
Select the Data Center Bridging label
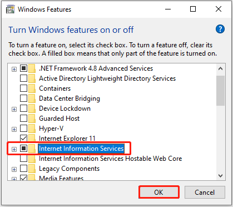pos(70,98)
